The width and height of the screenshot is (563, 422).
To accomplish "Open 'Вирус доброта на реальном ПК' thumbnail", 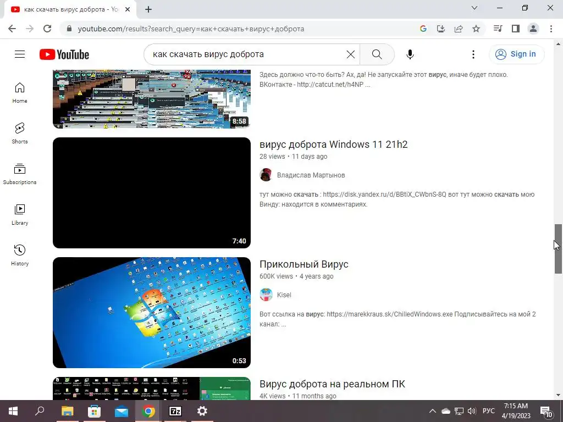I will pos(152,388).
